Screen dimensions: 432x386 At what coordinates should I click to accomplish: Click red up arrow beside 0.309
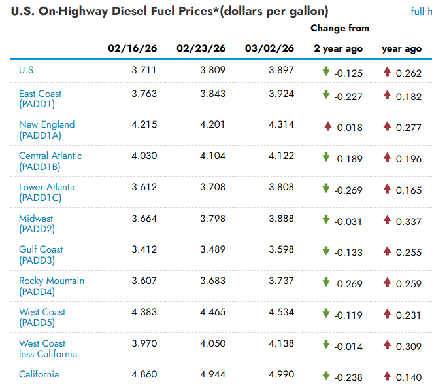pyautogui.click(x=387, y=345)
